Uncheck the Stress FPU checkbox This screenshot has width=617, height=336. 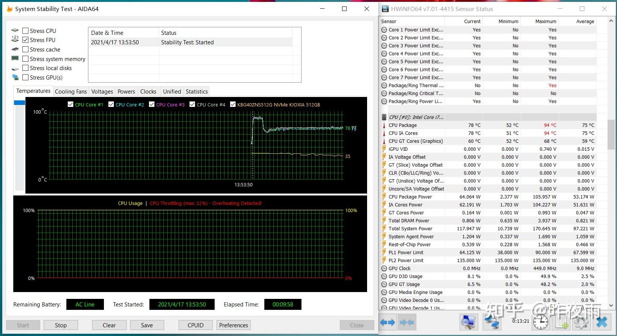(25, 40)
